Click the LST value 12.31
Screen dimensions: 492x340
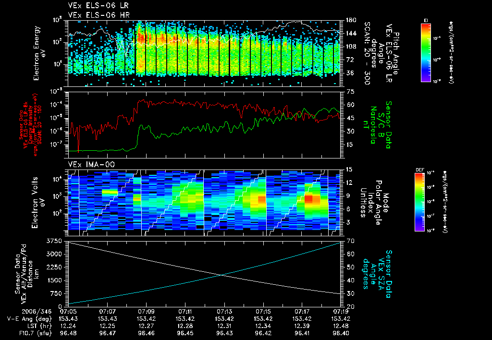pos(224,326)
